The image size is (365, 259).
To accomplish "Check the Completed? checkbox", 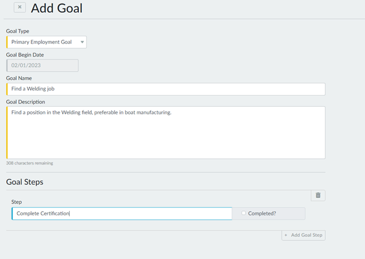I will click(244, 213).
